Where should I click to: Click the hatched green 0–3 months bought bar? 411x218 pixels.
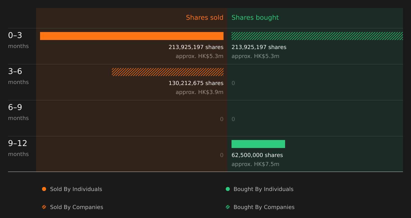click(317, 36)
